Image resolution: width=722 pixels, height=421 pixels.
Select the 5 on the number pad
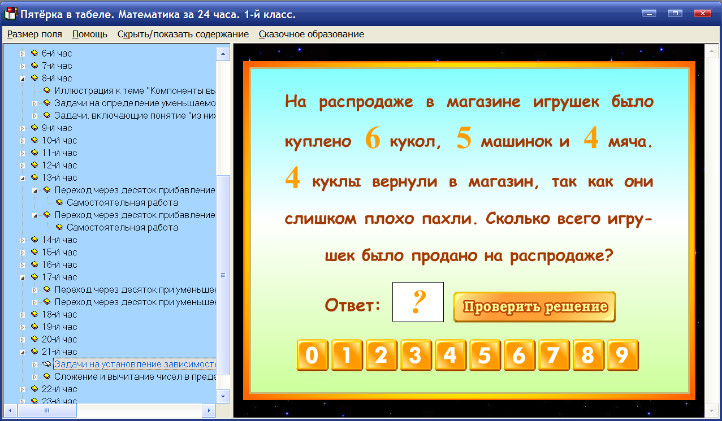485,355
